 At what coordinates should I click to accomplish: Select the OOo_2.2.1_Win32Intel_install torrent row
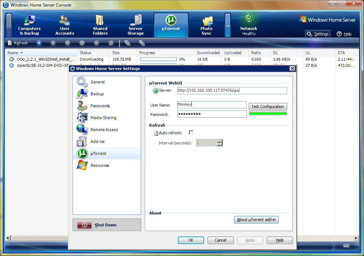181,59
